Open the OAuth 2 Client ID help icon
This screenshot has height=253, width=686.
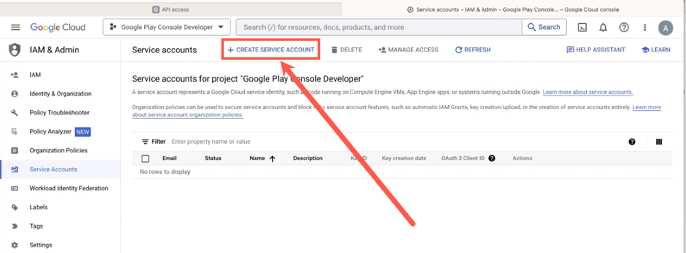[492, 158]
